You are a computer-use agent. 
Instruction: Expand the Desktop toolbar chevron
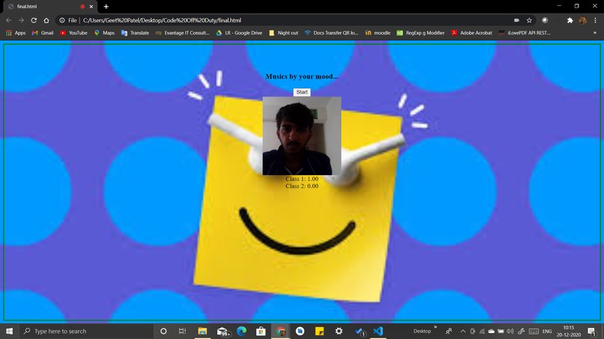coord(435,328)
